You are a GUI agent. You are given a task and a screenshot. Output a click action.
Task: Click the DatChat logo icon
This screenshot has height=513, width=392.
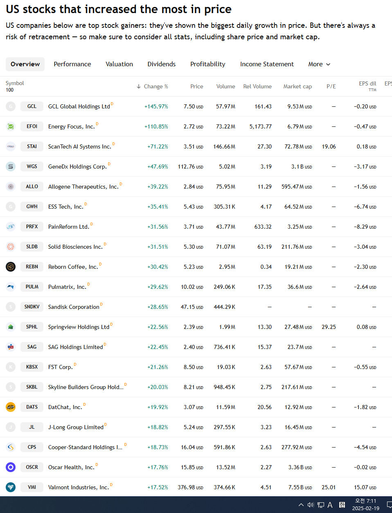pyautogui.click(x=11, y=407)
